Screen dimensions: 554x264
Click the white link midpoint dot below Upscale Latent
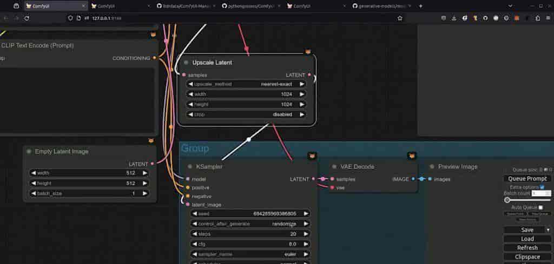(x=249, y=140)
